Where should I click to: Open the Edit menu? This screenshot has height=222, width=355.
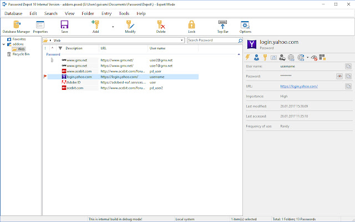(33, 13)
